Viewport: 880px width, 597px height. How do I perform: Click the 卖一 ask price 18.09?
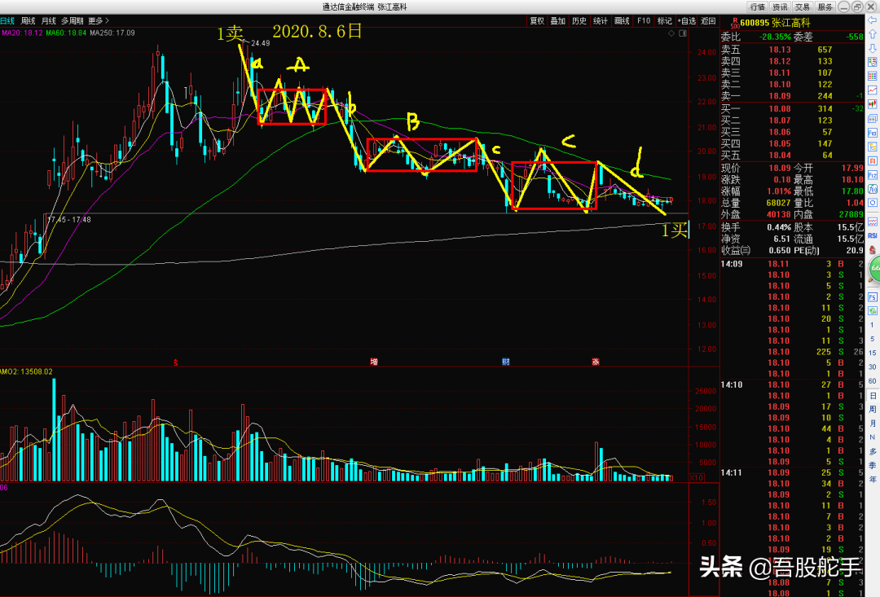pyautogui.click(x=780, y=96)
